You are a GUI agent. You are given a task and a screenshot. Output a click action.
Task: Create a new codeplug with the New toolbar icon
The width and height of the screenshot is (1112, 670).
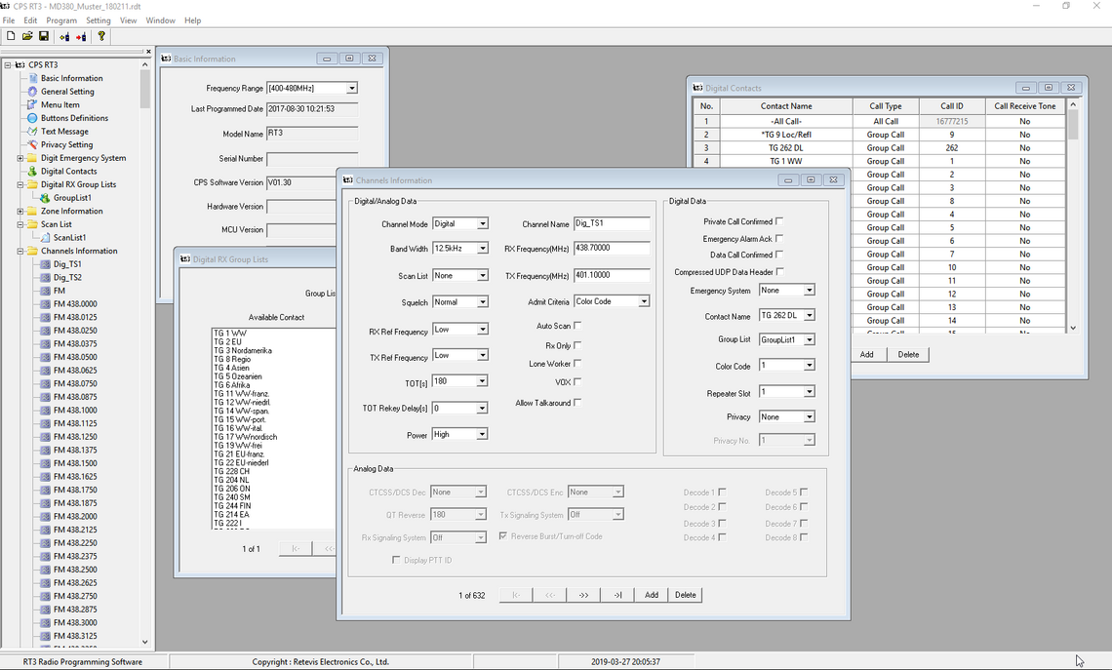coord(11,36)
